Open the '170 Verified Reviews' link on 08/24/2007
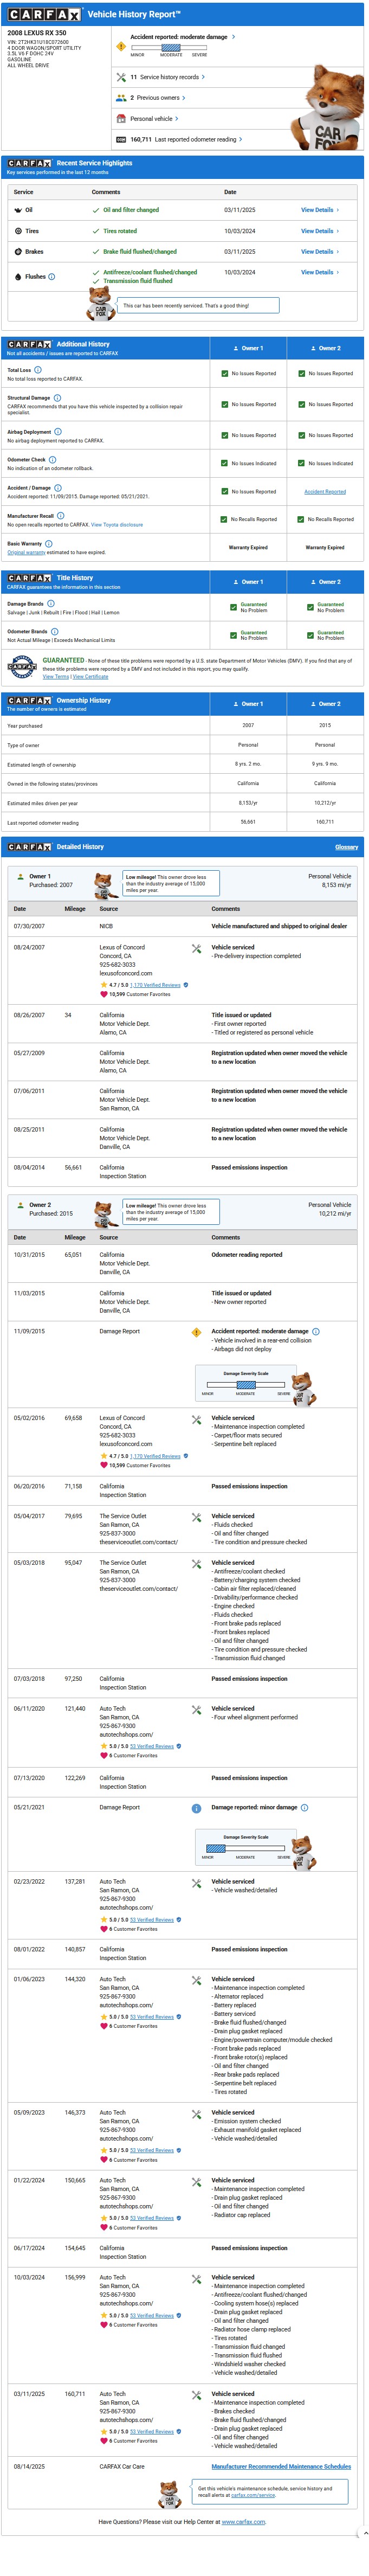Viewport: 369px width, 2576px height. (x=155, y=985)
